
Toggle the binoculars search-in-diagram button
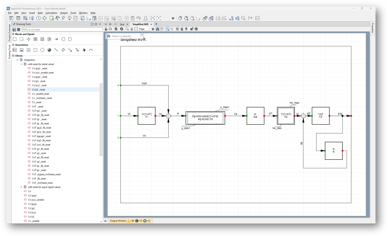coord(157,29)
